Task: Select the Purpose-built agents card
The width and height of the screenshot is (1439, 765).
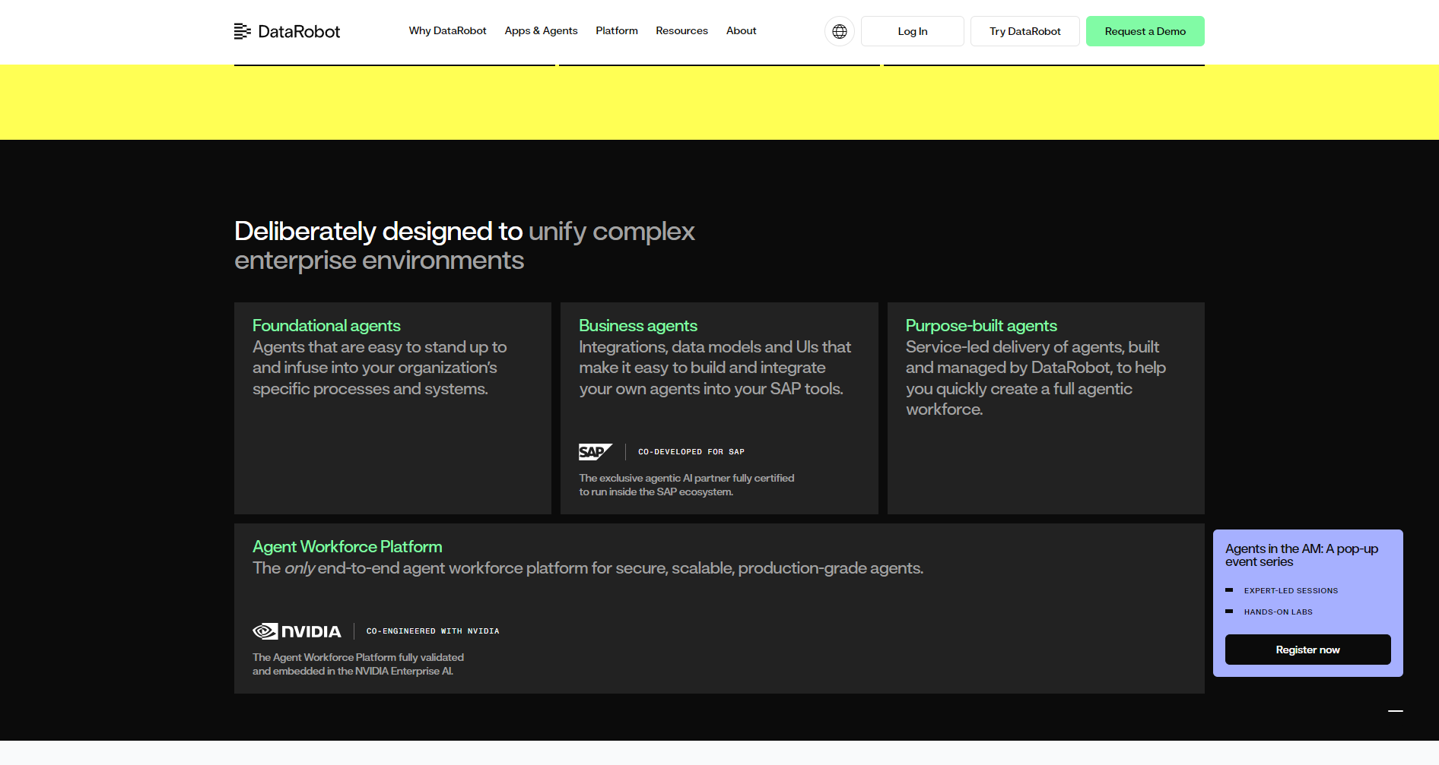Action: [x=1045, y=407]
